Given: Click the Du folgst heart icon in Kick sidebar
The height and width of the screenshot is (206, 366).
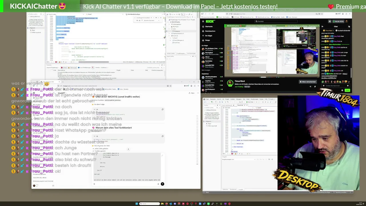Looking at the screenshot, I should click(203, 36).
